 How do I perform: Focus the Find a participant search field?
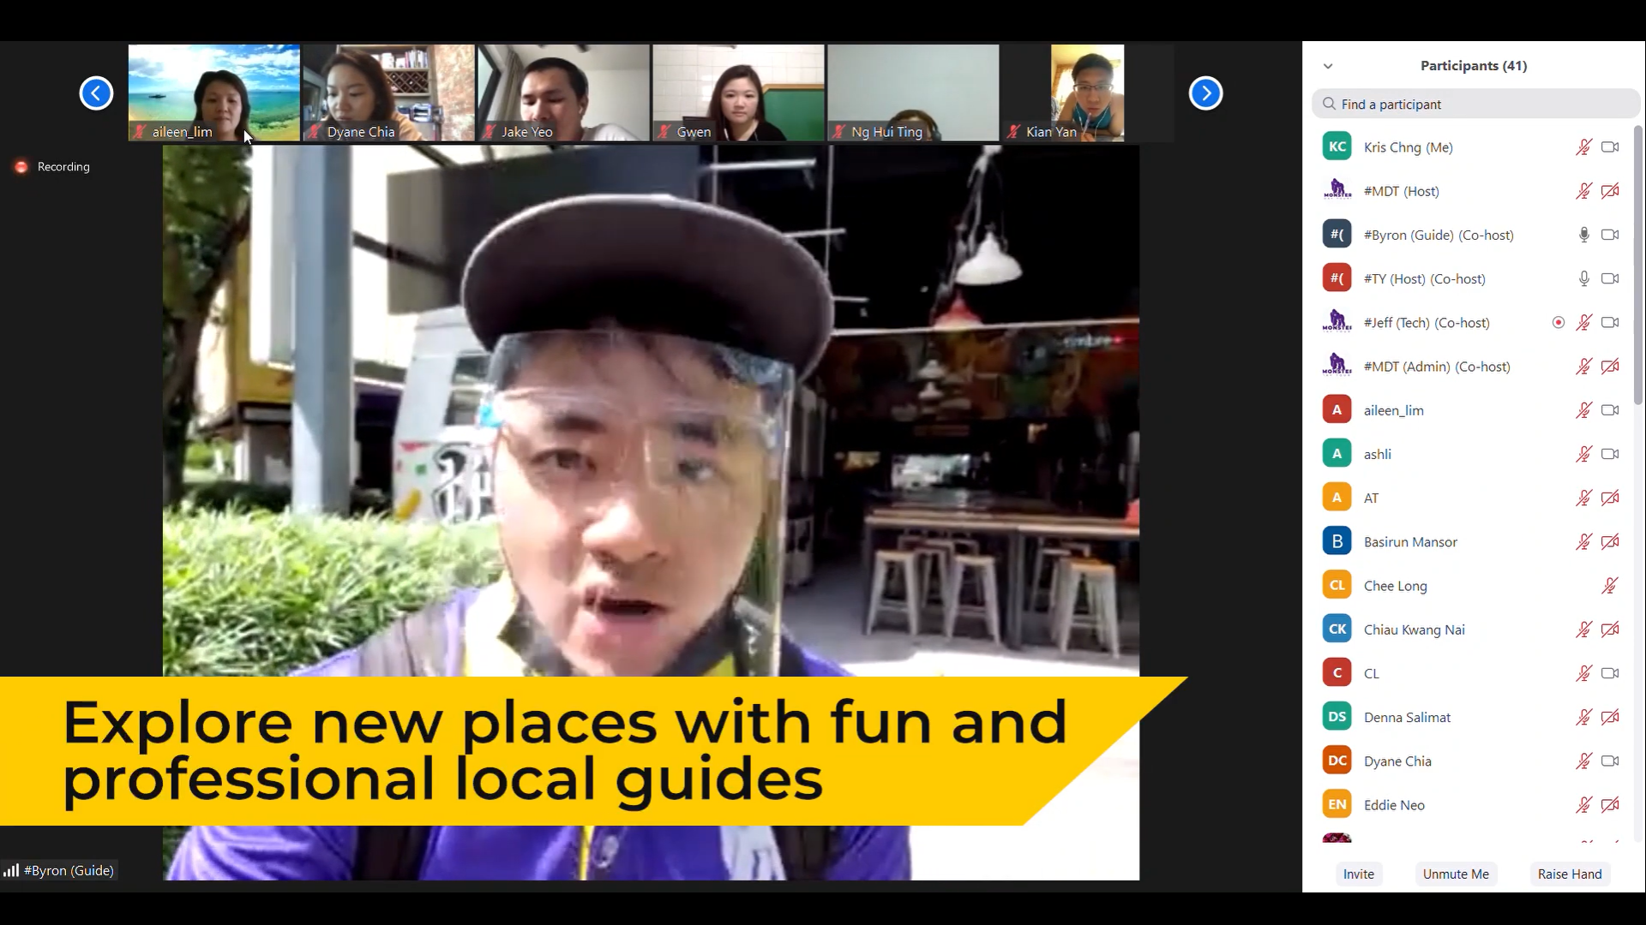[x=1475, y=104]
